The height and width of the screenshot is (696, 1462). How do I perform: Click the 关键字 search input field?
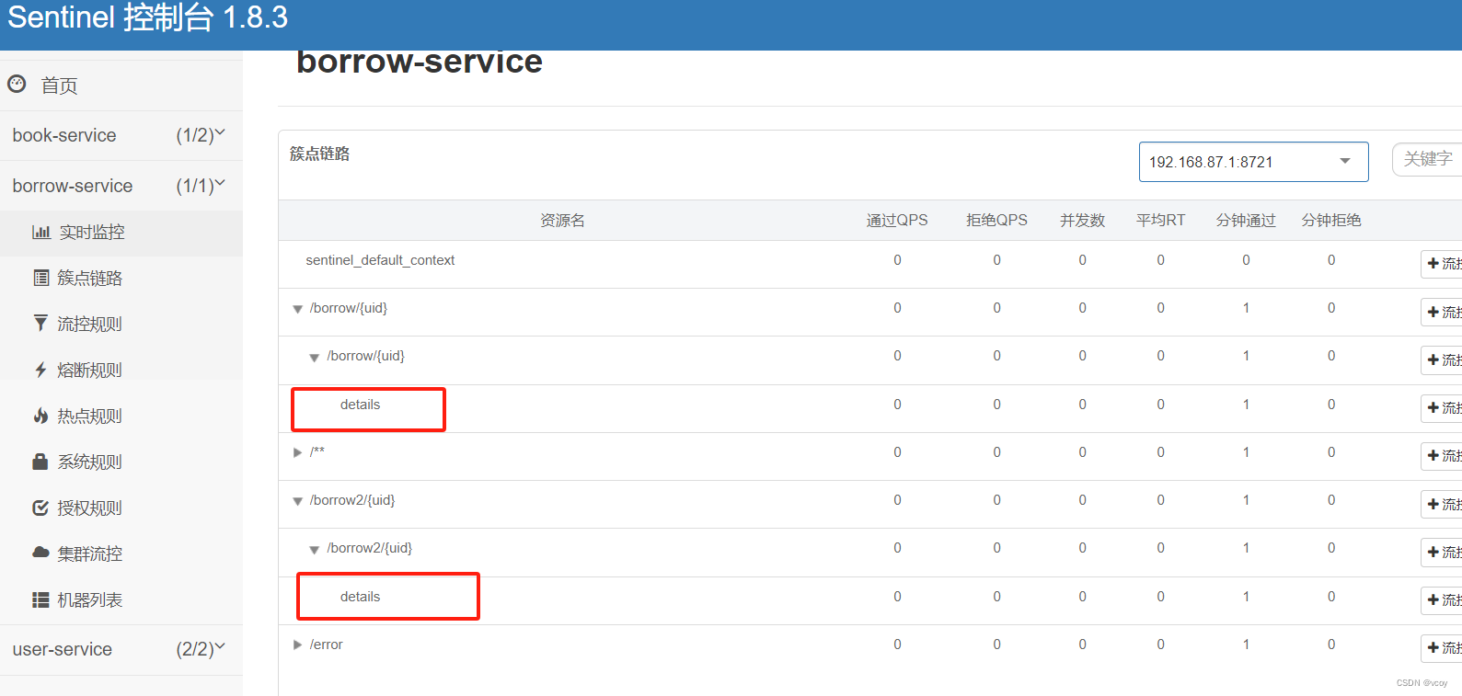1427,159
